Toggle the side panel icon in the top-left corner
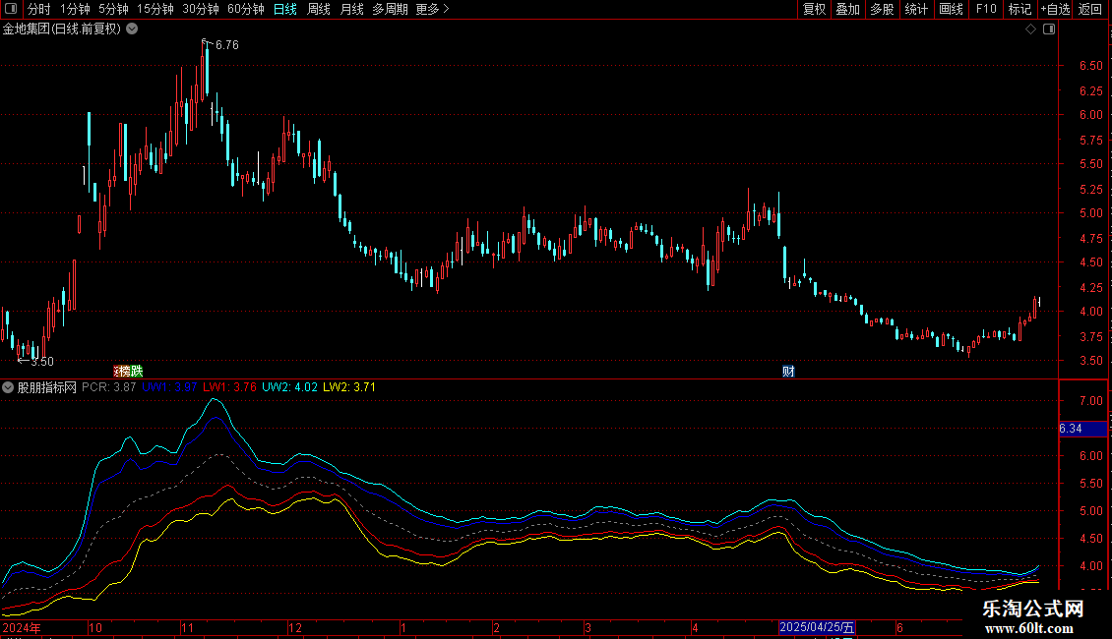1112x639 pixels. point(11,9)
